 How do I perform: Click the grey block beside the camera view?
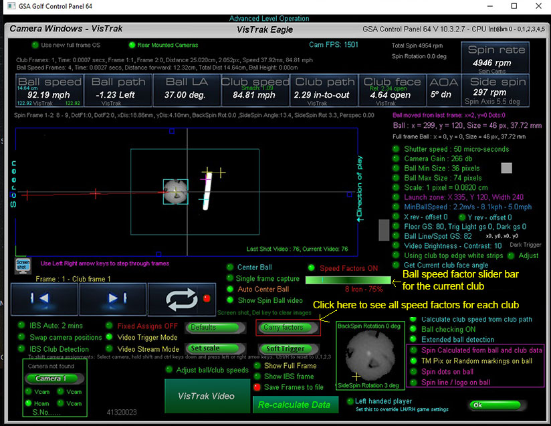pyautogui.click(x=384, y=230)
